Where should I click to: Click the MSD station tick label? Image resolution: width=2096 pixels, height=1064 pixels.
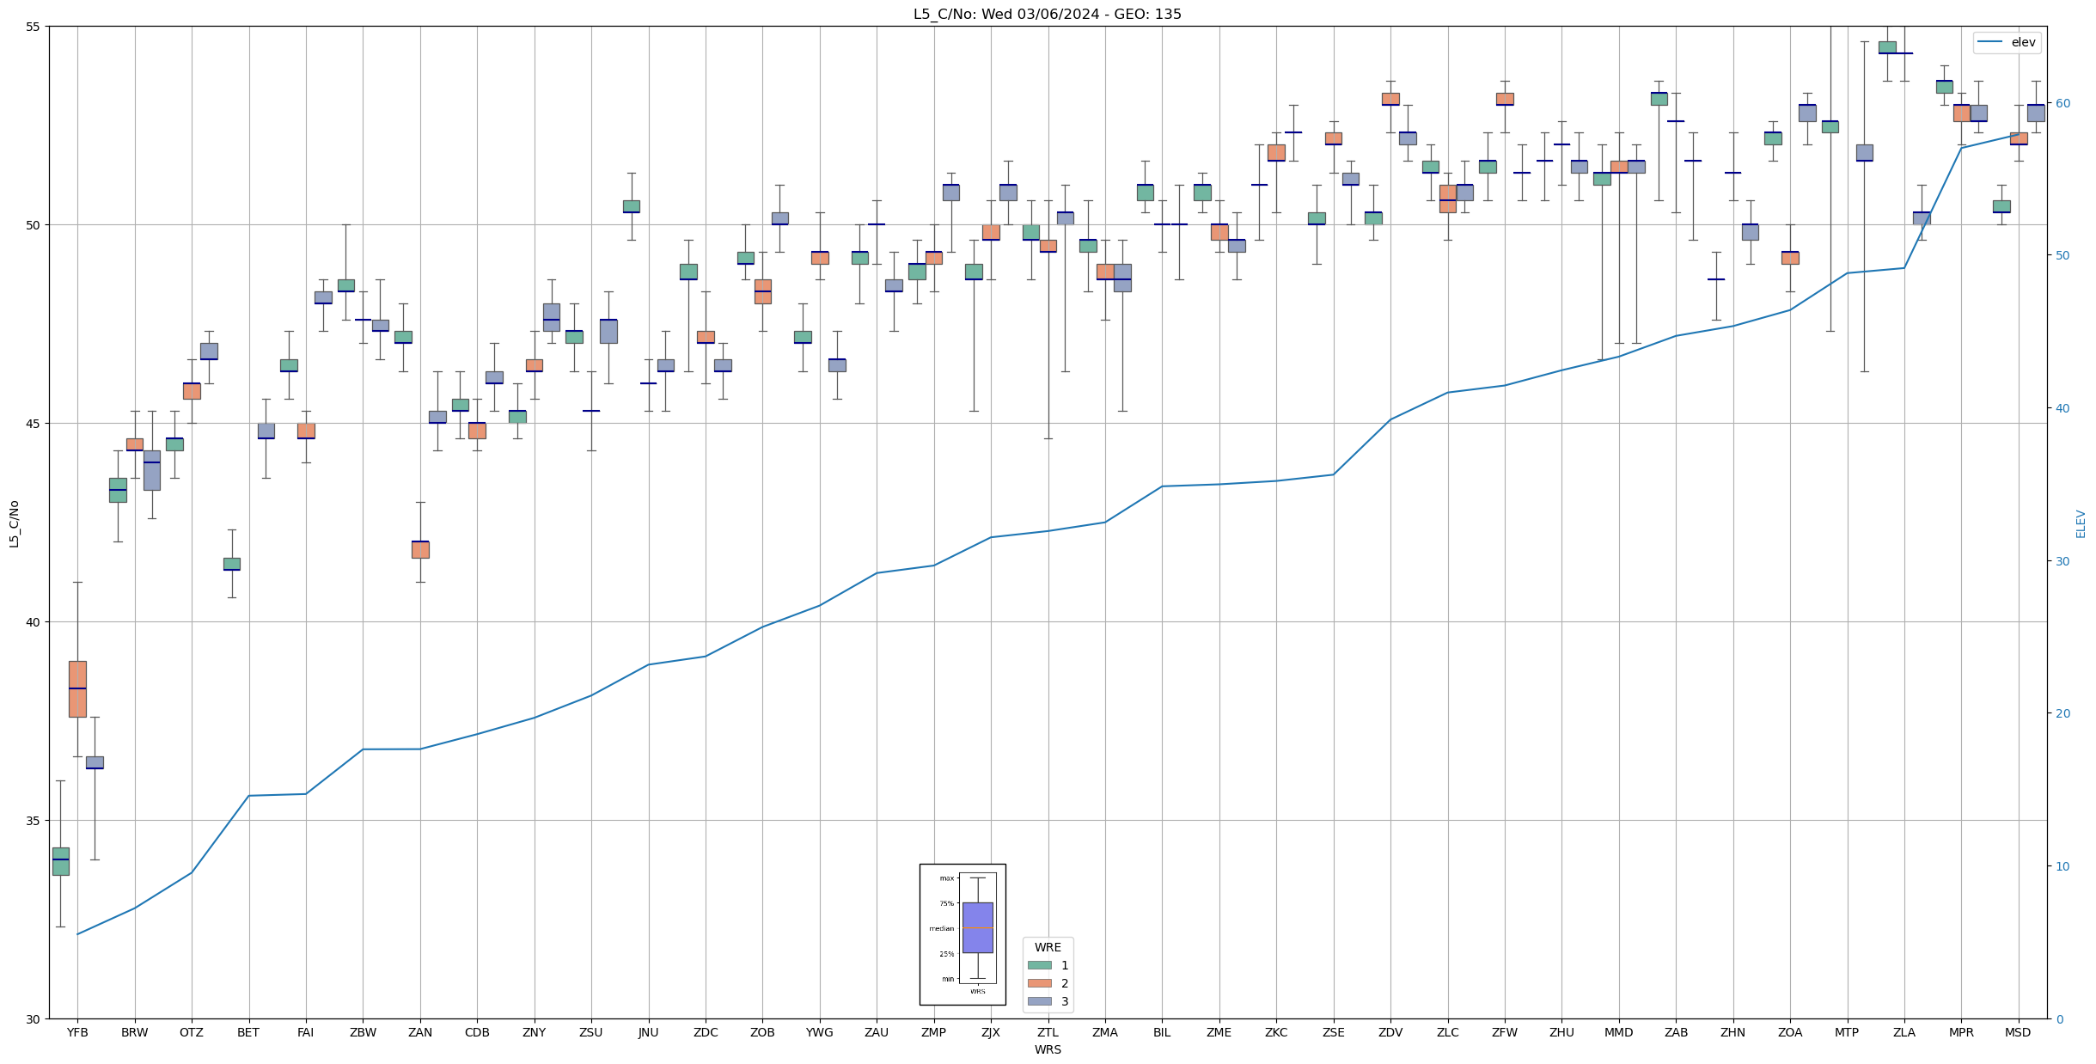coord(2018,1032)
